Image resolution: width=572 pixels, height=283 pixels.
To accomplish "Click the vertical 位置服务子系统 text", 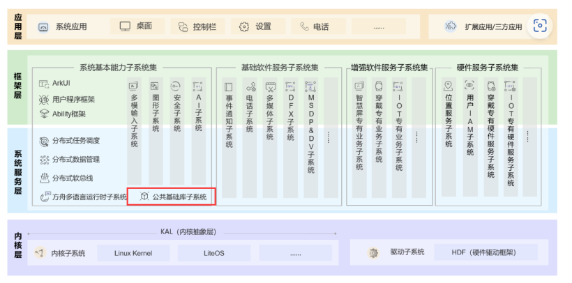I will pos(449,121).
